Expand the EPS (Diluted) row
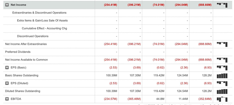 pos(7,83)
